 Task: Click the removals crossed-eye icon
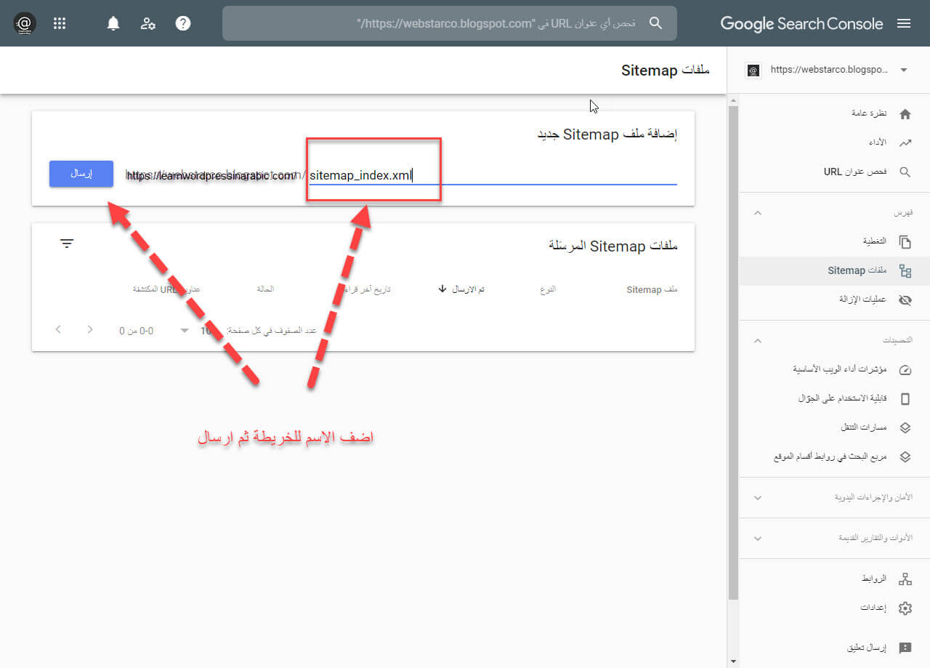(905, 299)
